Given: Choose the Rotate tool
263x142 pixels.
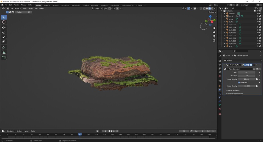Looking at the screenshot, I should pos(4,32).
